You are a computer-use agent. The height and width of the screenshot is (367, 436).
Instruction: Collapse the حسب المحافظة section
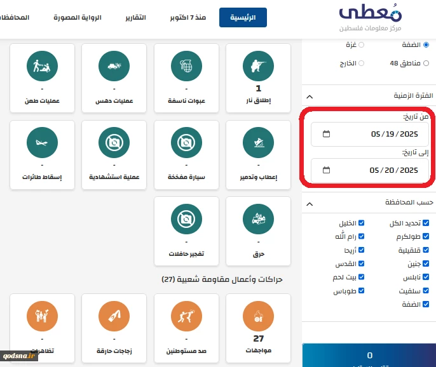[x=310, y=203]
